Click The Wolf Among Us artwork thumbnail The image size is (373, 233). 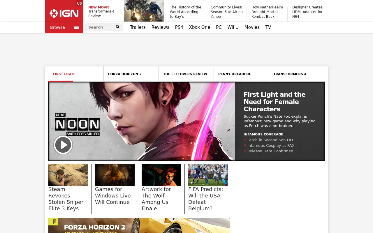[x=161, y=175]
